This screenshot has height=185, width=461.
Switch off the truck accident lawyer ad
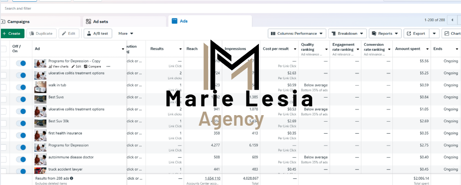pyautogui.click(x=21, y=171)
